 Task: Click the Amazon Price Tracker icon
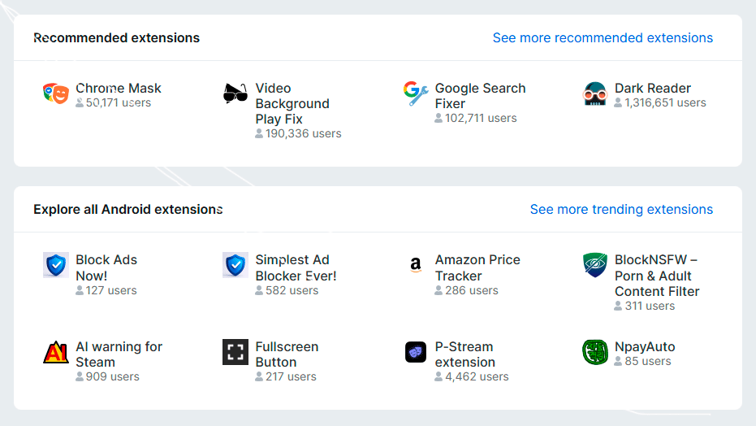coord(415,265)
